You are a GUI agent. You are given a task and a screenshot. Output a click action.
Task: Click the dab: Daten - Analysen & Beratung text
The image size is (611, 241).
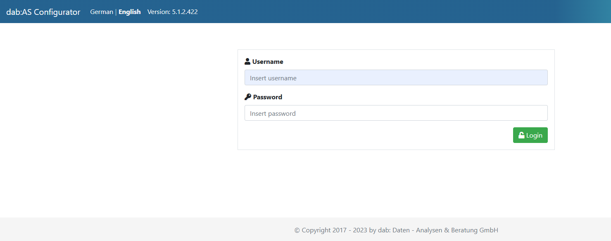pos(438,230)
